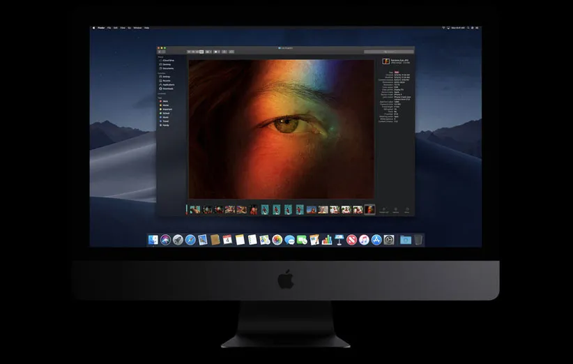Open News from the Dock

point(351,240)
